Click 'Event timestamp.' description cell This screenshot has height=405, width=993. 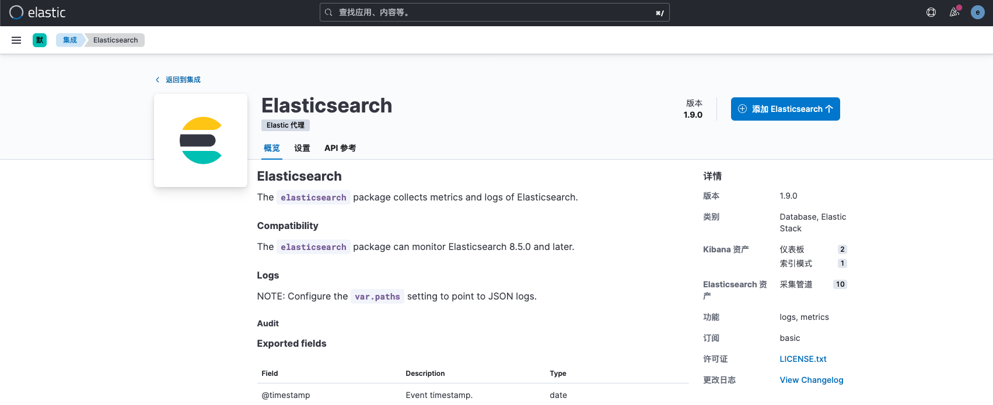point(439,395)
